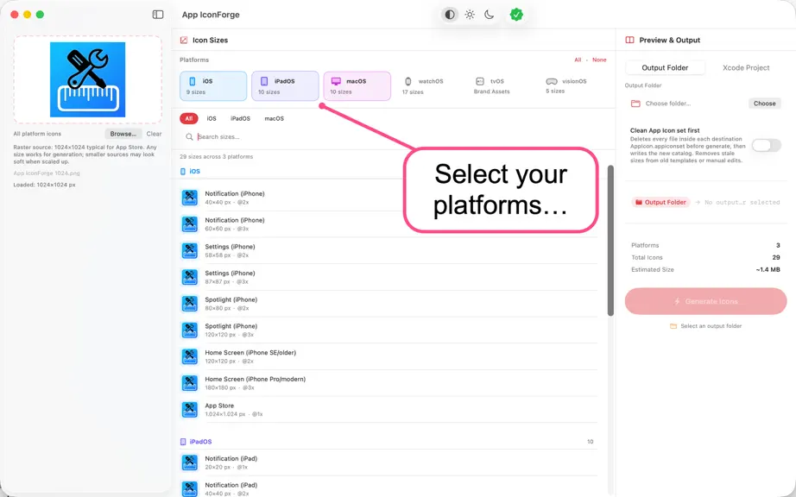Click the Icon Sizes header icon
796x497 pixels.
pyautogui.click(x=184, y=40)
